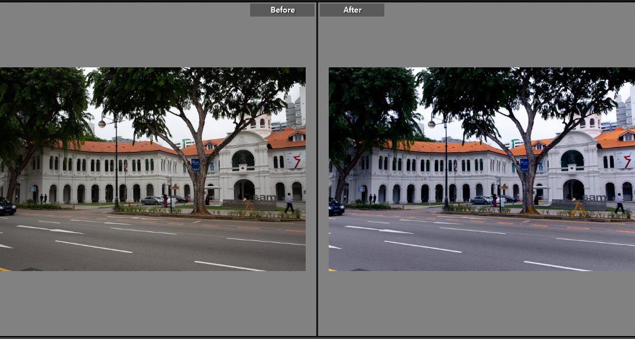Click the white road arrow in After photo
Image resolution: width=635 pixels, height=339 pixels.
pos(380,229)
